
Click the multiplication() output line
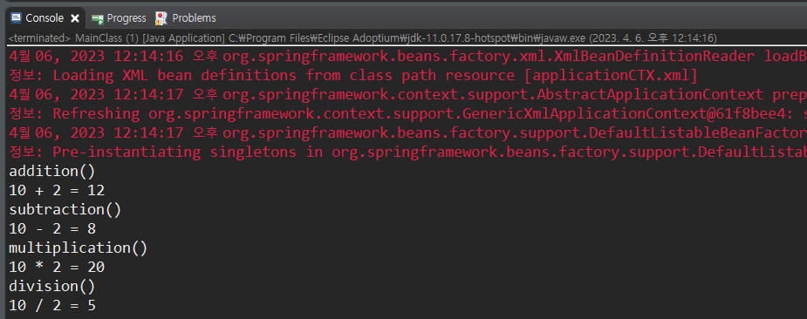(x=79, y=248)
